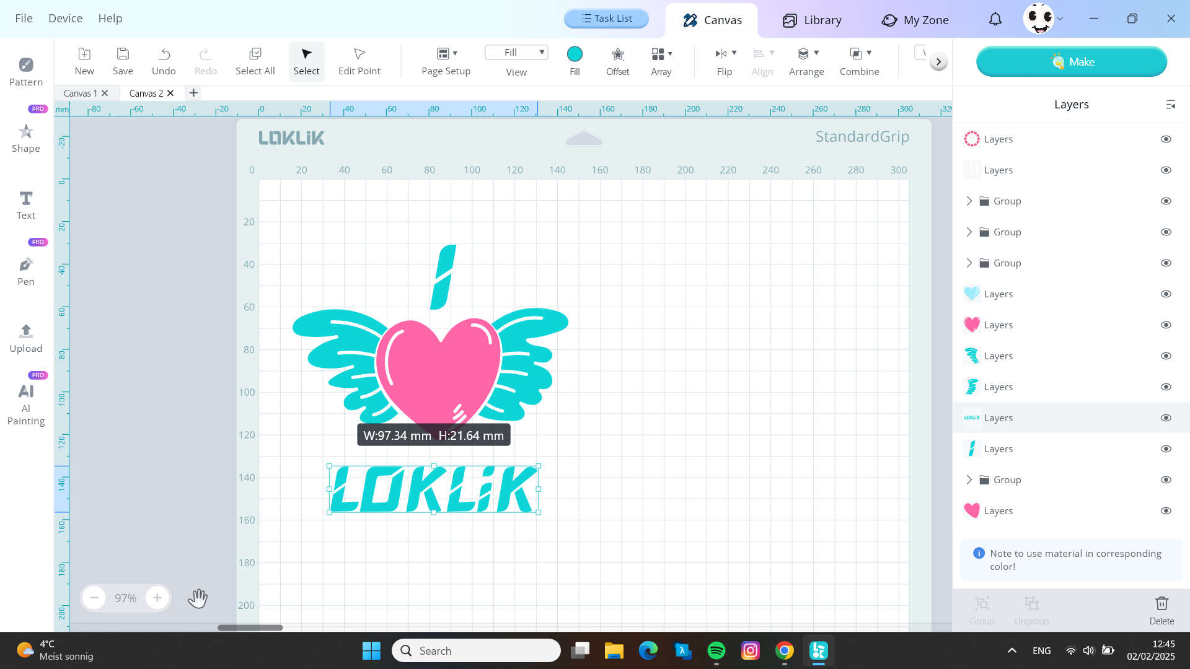Open the Task List
The width and height of the screenshot is (1190, 669).
tap(606, 19)
